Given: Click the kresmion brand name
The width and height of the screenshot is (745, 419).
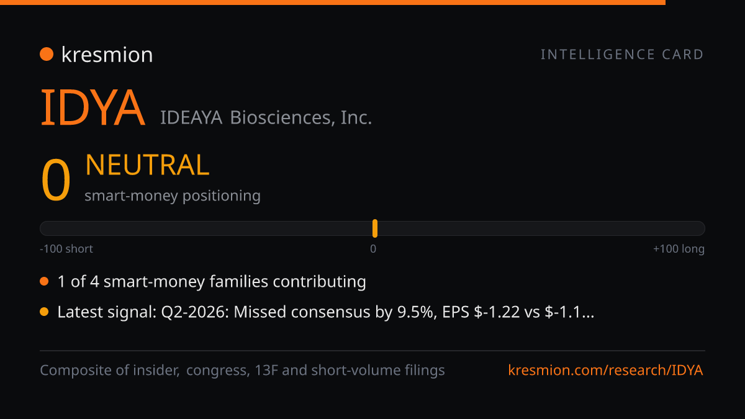Looking at the screenshot, I should point(107,55).
